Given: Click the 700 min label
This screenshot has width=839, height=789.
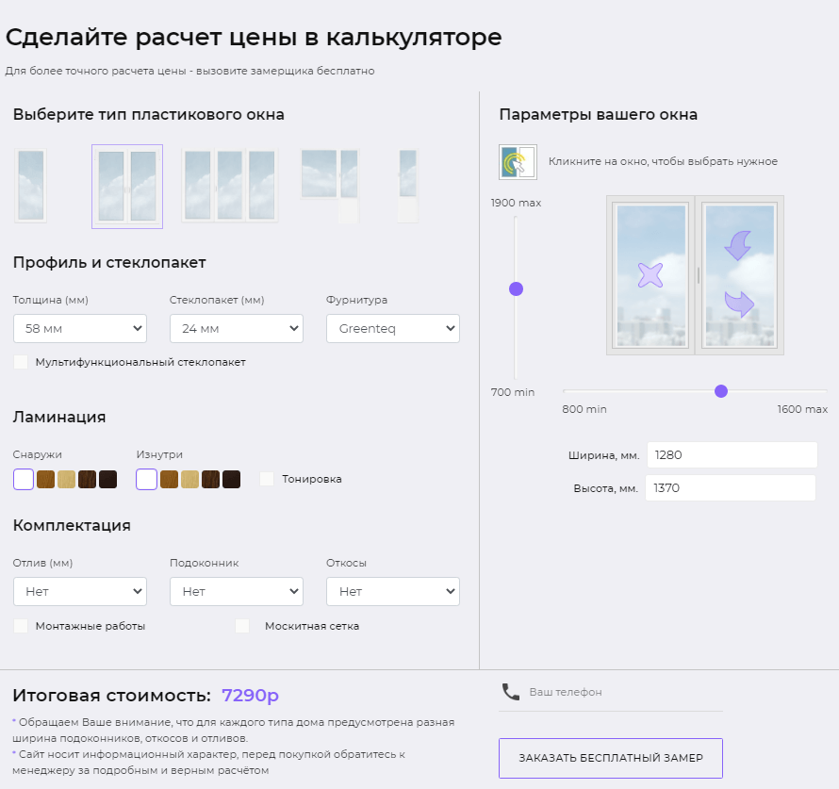Looking at the screenshot, I should (513, 392).
